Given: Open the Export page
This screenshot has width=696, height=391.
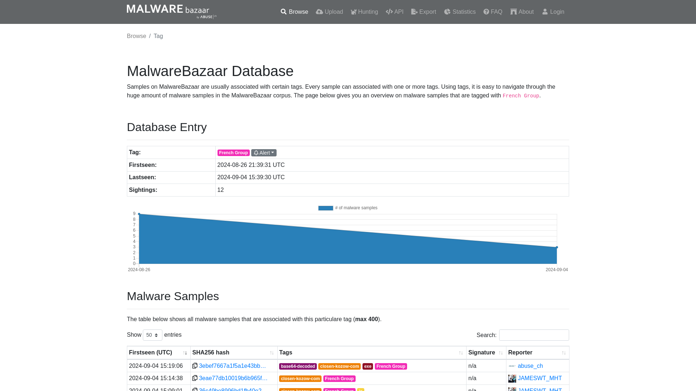Looking at the screenshot, I should tap(423, 12).
